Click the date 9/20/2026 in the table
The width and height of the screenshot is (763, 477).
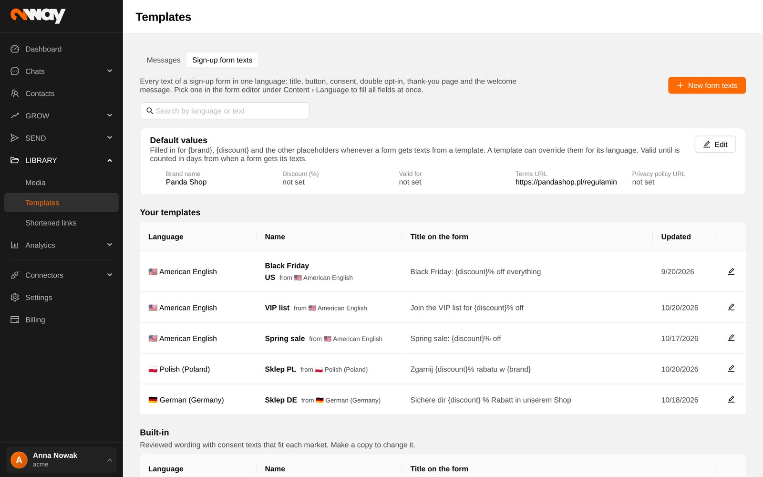point(678,272)
